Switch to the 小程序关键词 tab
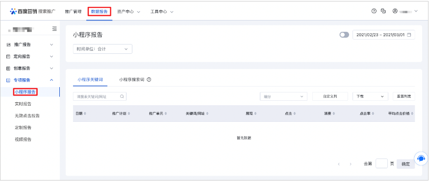 tap(90, 80)
